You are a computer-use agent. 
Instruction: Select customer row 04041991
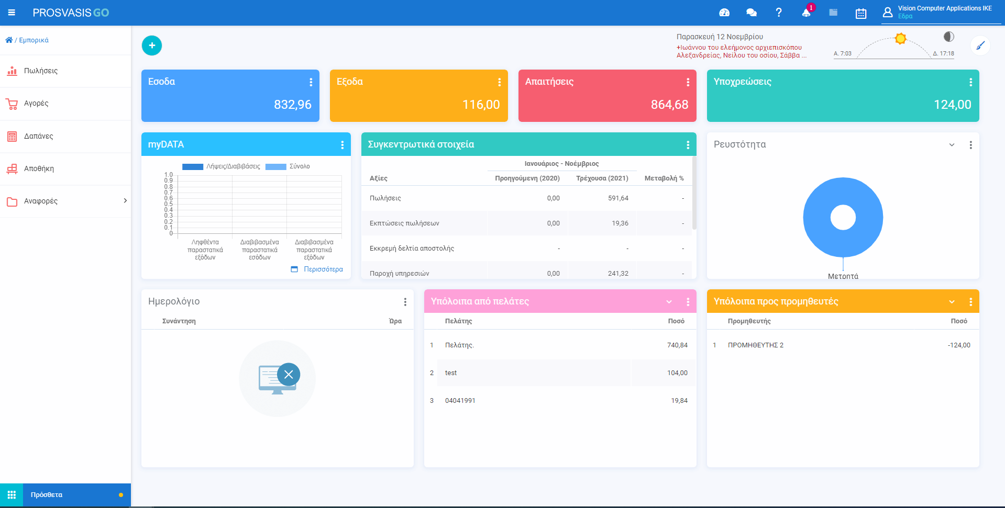[560, 401]
